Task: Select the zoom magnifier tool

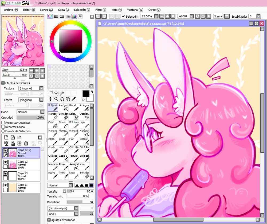Action: point(56,99)
